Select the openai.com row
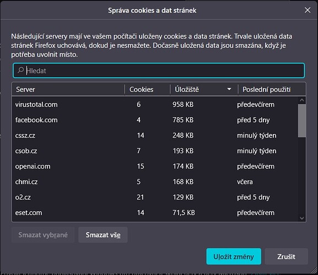The image size is (318, 275). [155, 166]
